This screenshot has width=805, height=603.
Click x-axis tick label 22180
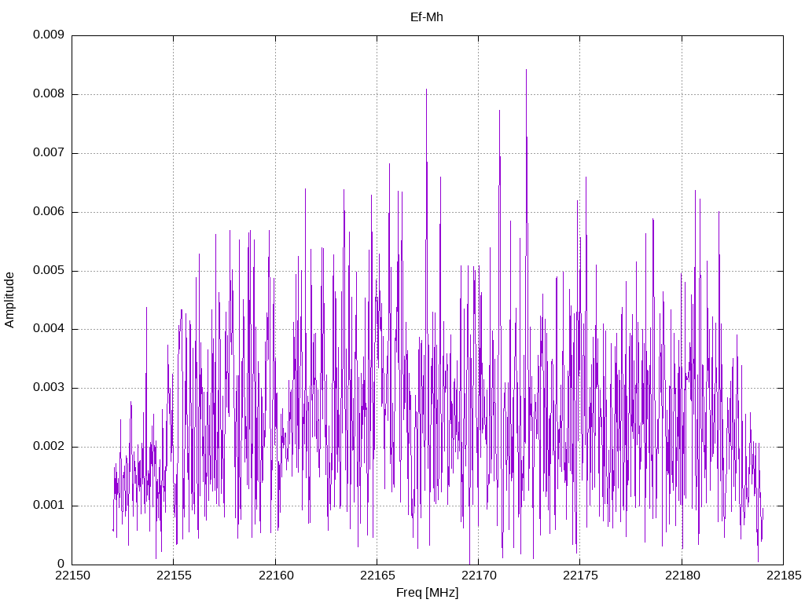click(x=682, y=576)
